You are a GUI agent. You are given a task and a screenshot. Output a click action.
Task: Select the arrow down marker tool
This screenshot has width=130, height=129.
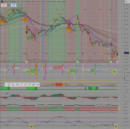coord(17,85)
